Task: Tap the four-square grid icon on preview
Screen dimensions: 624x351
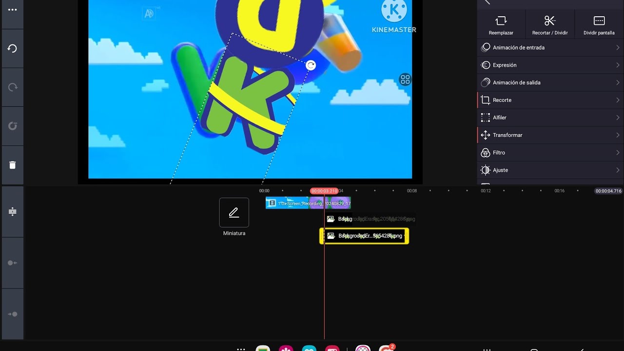Action: click(405, 80)
